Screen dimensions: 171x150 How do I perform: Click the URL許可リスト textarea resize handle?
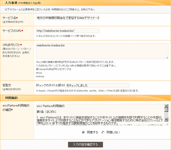pos(167,58)
